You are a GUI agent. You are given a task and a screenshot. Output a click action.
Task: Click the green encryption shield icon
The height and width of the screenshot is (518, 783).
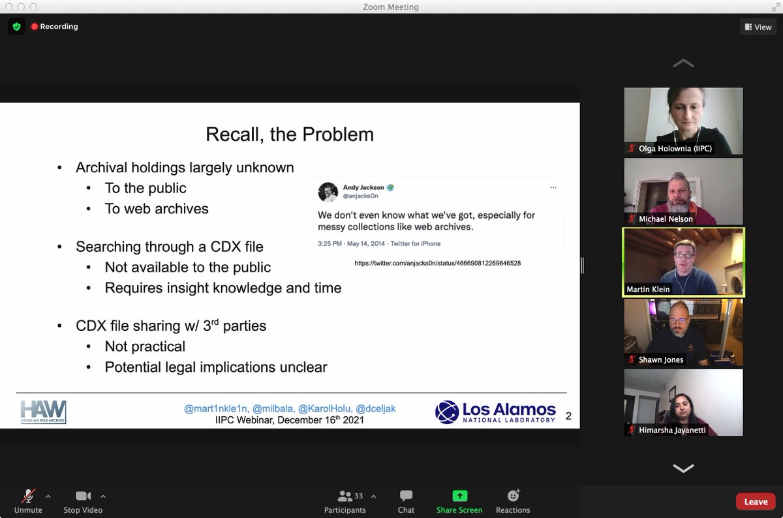pyautogui.click(x=16, y=27)
